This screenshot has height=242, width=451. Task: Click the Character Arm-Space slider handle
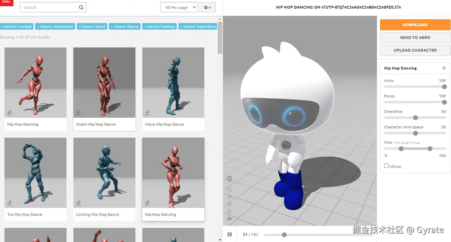coord(415,133)
